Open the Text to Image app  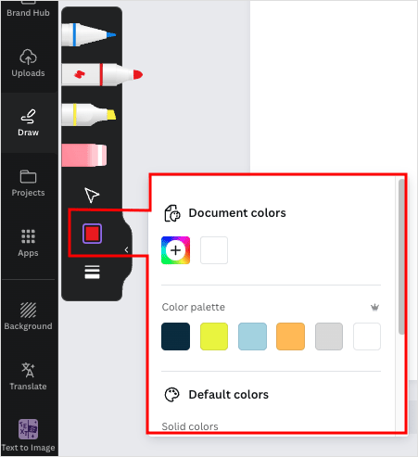point(28,435)
